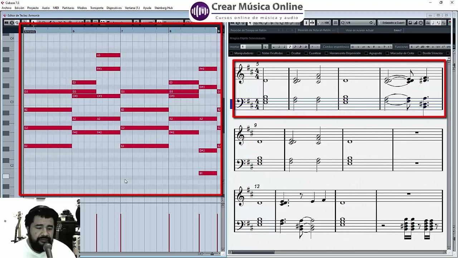Screen dimensions: 458x258
Task: Click the C3 piano key label
Action: pyautogui.click(x=12, y=102)
